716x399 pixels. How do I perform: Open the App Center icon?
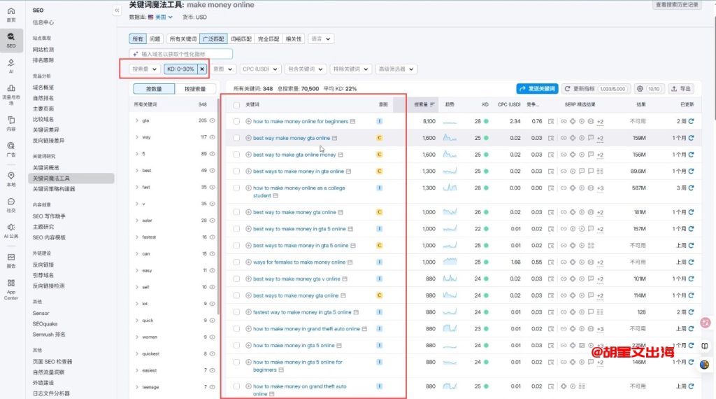pos(11,288)
